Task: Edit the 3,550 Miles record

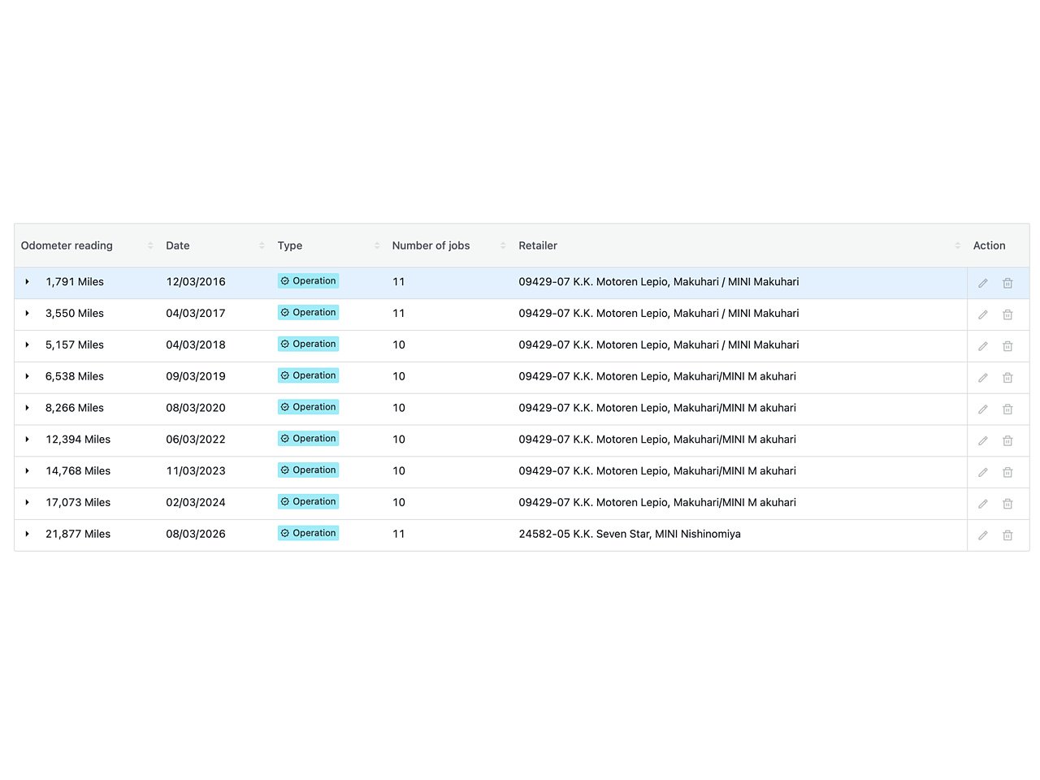Action: pyautogui.click(x=982, y=314)
